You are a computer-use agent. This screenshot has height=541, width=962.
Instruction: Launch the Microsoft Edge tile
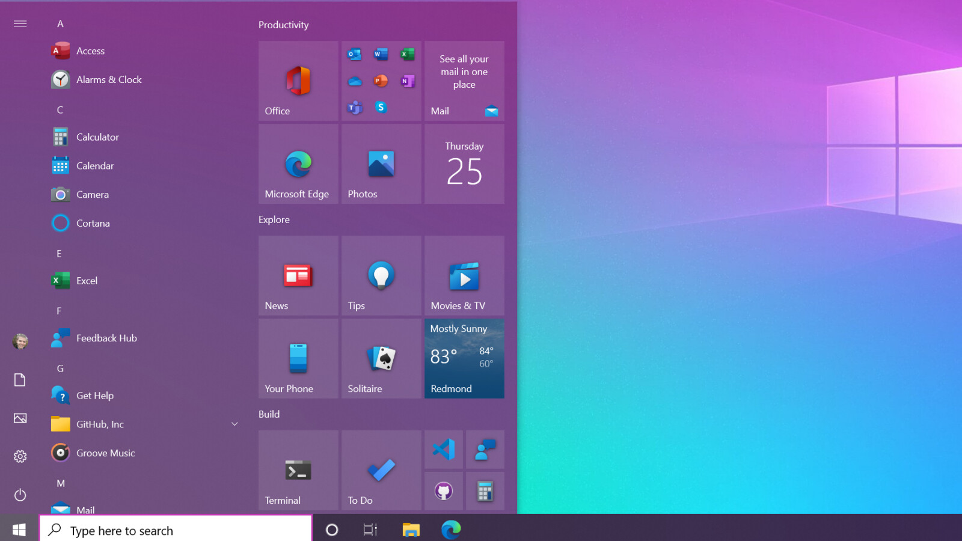[298, 164]
